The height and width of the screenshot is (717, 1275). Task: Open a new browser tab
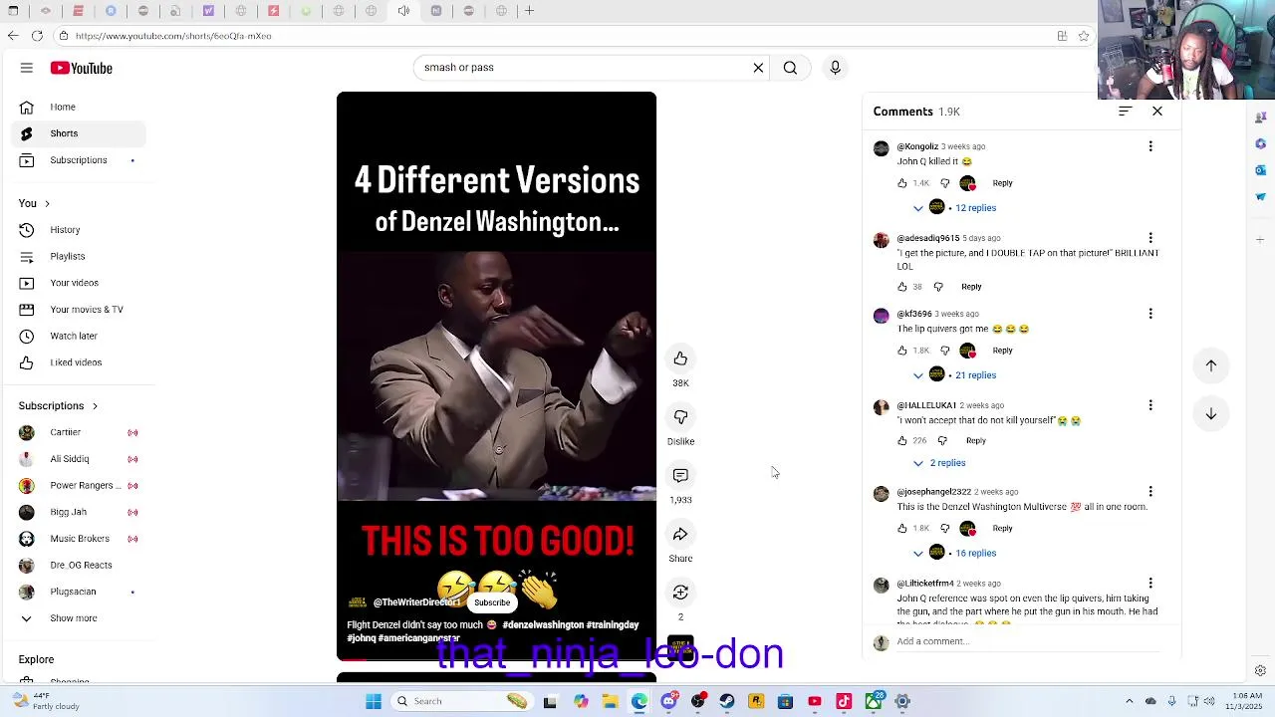[x=529, y=11]
